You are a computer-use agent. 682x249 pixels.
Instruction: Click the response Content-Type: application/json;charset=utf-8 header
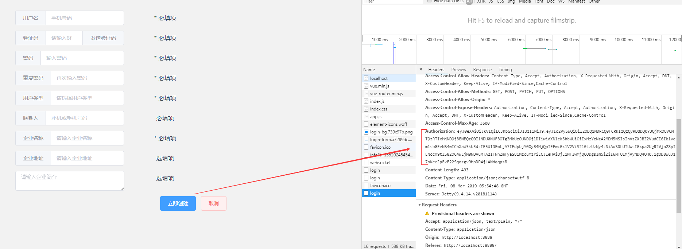[x=477, y=178]
